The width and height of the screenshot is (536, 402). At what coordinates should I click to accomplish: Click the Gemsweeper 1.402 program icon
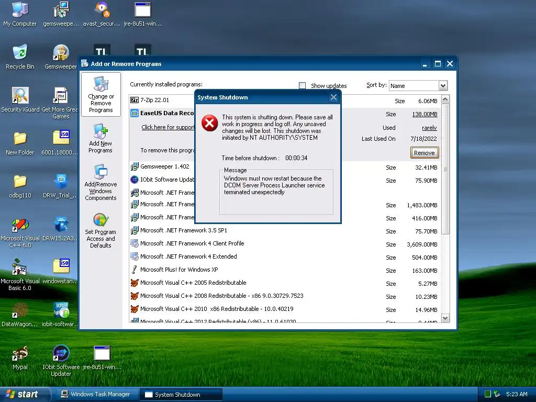135,167
